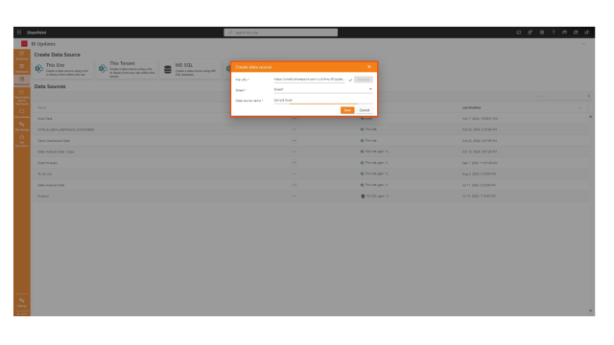614x345 pixels.
Task: Open more options for Products row
Action: click(295, 196)
